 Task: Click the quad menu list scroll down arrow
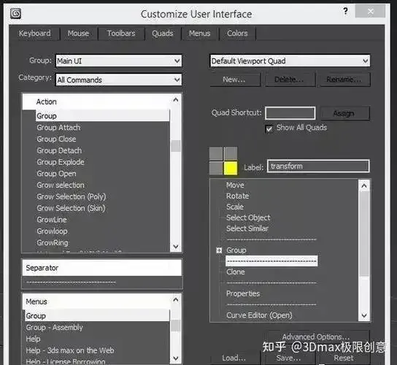tap(364, 315)
